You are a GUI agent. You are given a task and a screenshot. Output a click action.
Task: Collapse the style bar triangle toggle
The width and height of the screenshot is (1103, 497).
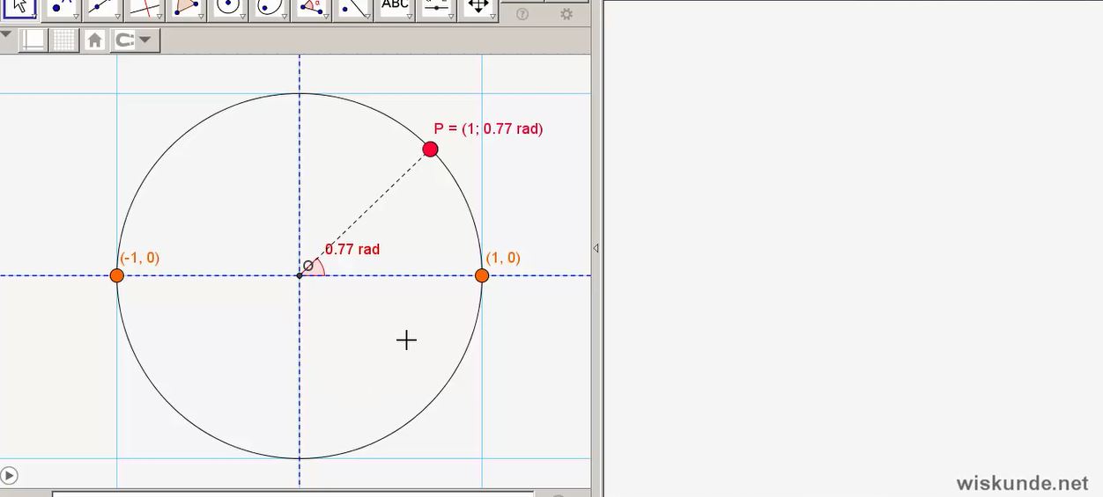[x=6, y=36]
